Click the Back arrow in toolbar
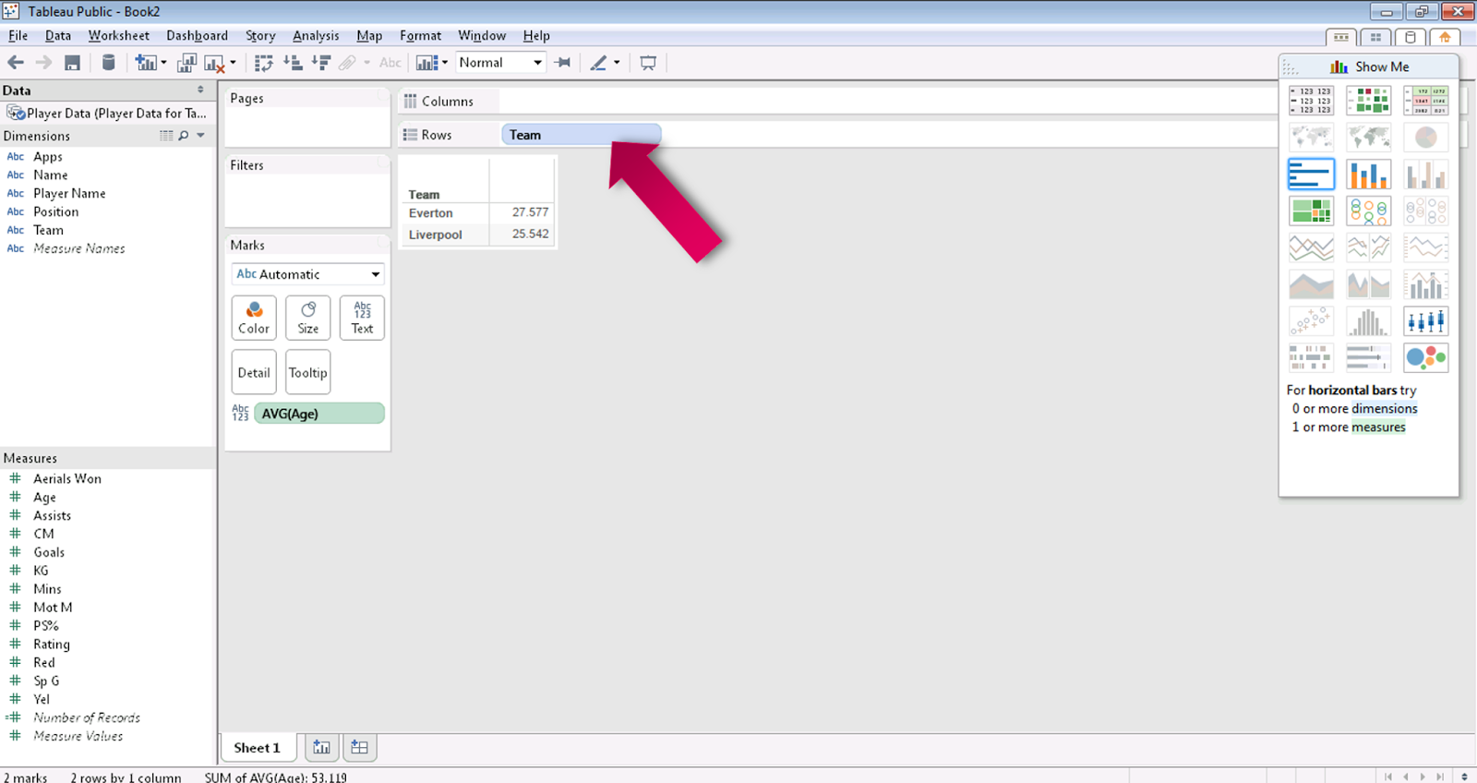This screenshot has width=1477, height=783. pos(16,63)
